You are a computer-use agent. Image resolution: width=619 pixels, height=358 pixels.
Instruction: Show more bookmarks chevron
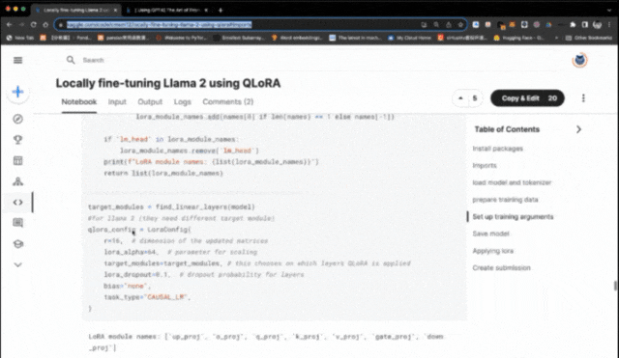coord(557,38)
